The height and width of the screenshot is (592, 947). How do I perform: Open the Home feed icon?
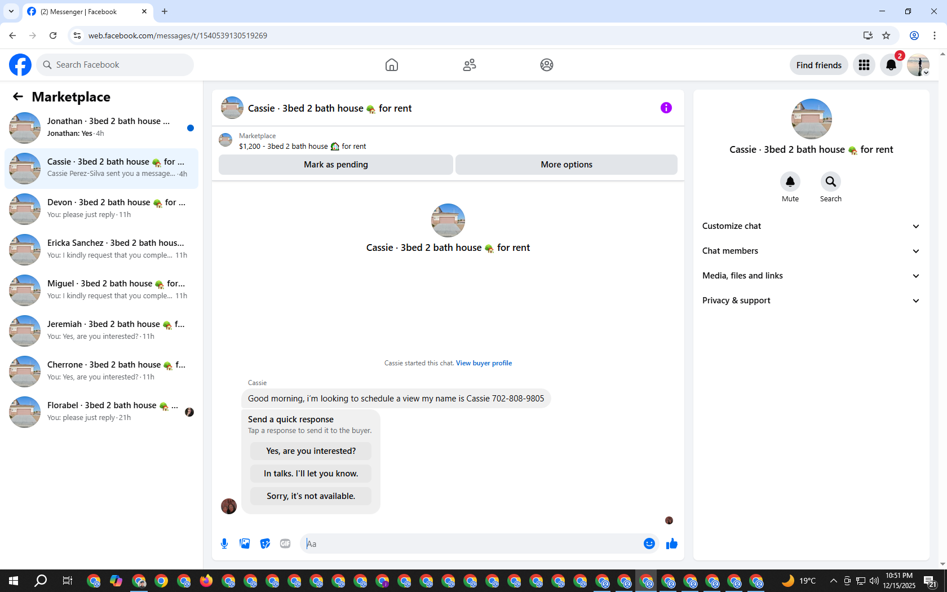(x=392, y=65)
